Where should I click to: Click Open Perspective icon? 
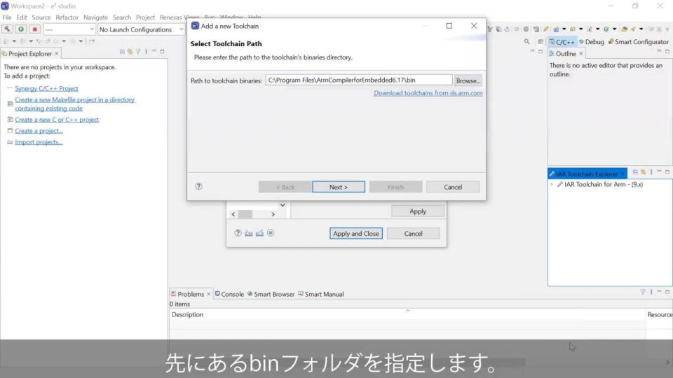(x=541, y=41)
